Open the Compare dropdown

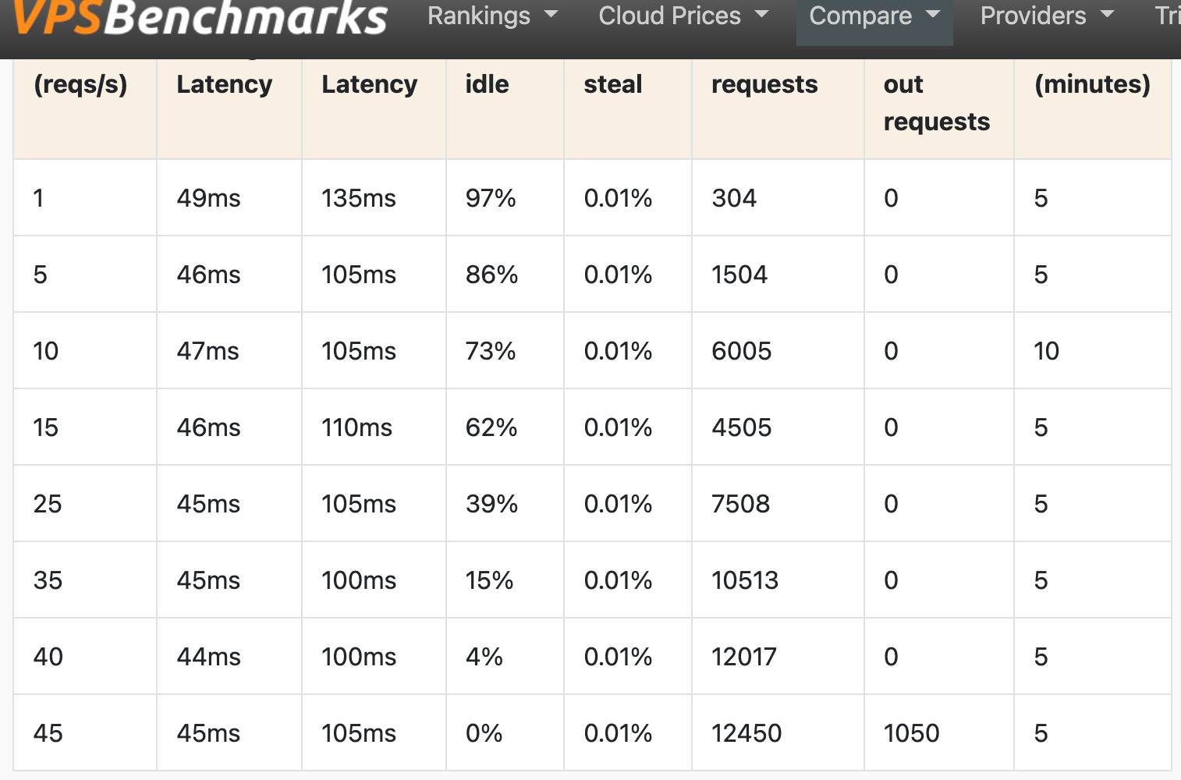coord(874,16)
